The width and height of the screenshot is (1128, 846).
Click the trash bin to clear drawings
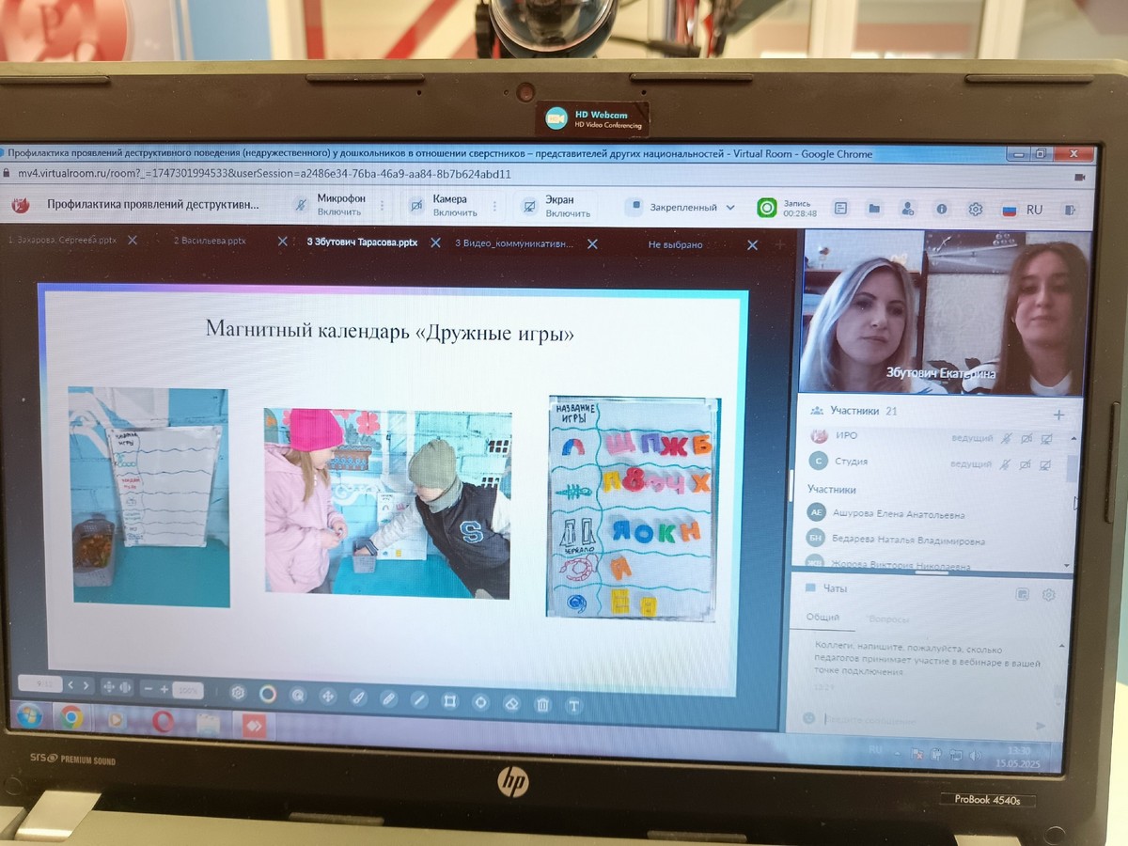pyautogui.click(x=542, y=703)
